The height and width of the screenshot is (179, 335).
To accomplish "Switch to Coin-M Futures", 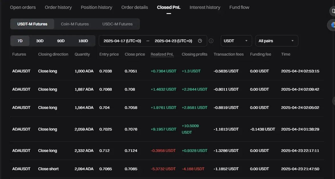I will coord(75,24).
